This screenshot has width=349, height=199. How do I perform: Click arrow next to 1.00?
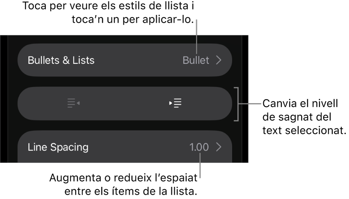219,147
